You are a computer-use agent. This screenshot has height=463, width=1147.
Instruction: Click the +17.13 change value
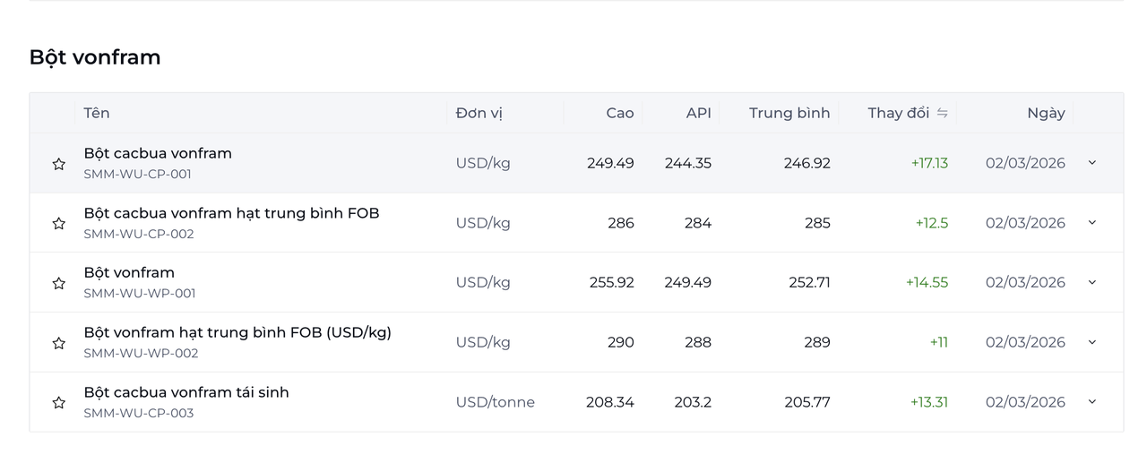point(929,163)
